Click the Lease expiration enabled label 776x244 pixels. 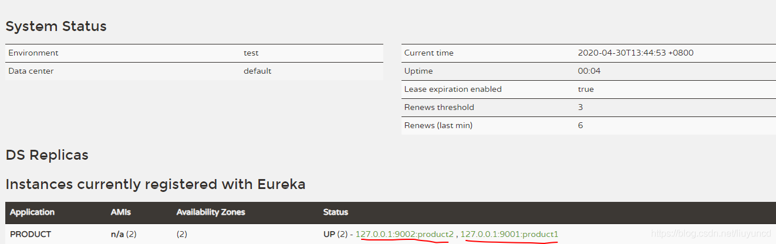click(x=453, y=89)
